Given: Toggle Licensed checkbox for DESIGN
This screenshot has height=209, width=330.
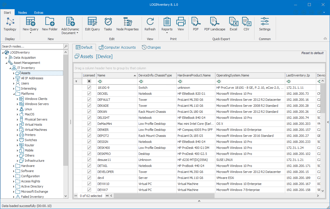Looking at the screenshot, I should (89, 142).
